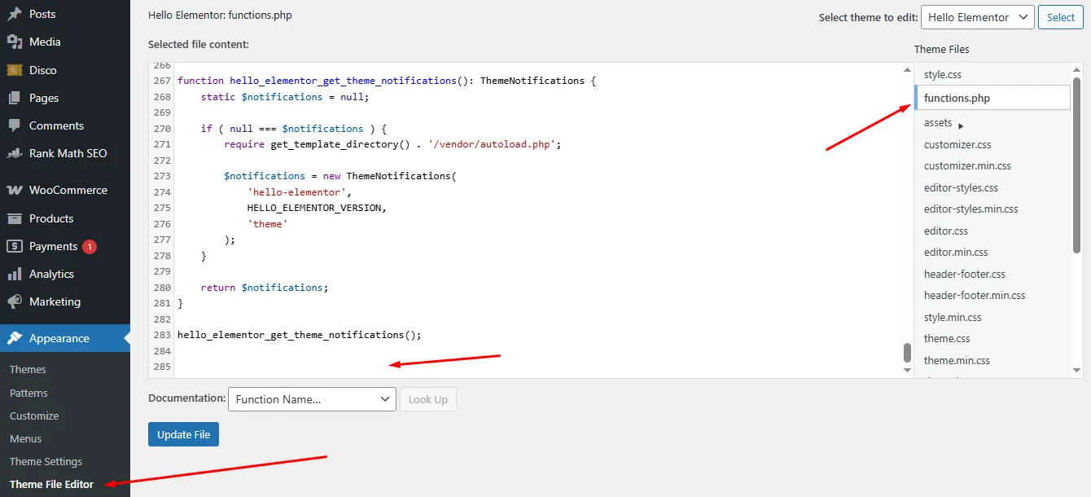The width and height of the screenshot is (1091, 497).
Task: Click 'static $notifications = null;' line
Action: coord(285,97)
